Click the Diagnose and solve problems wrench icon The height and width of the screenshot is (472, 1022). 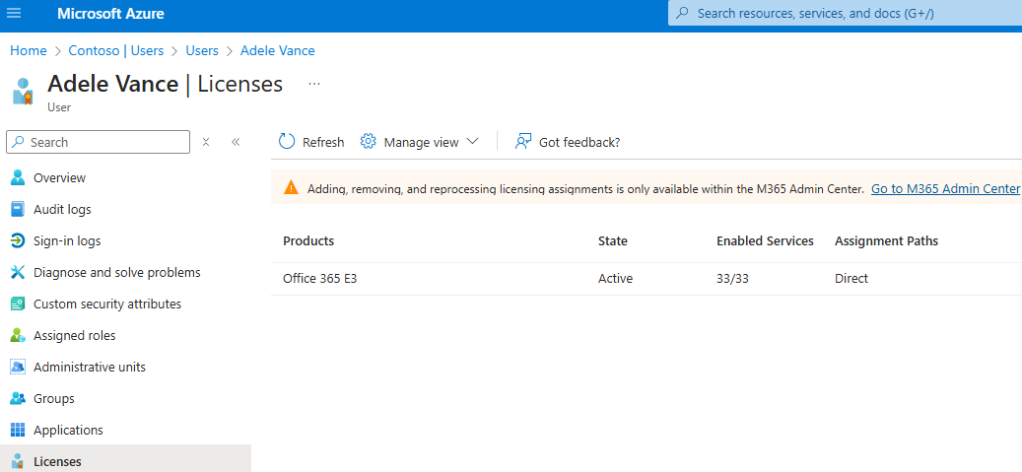[x=18, y=273]
